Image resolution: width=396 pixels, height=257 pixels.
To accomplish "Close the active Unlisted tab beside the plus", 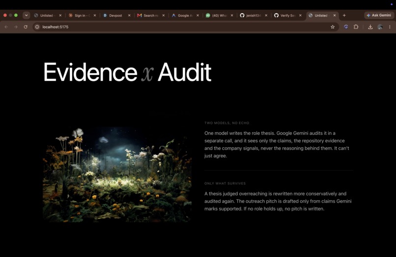I will pyautogui.click(x=335, y=15).
